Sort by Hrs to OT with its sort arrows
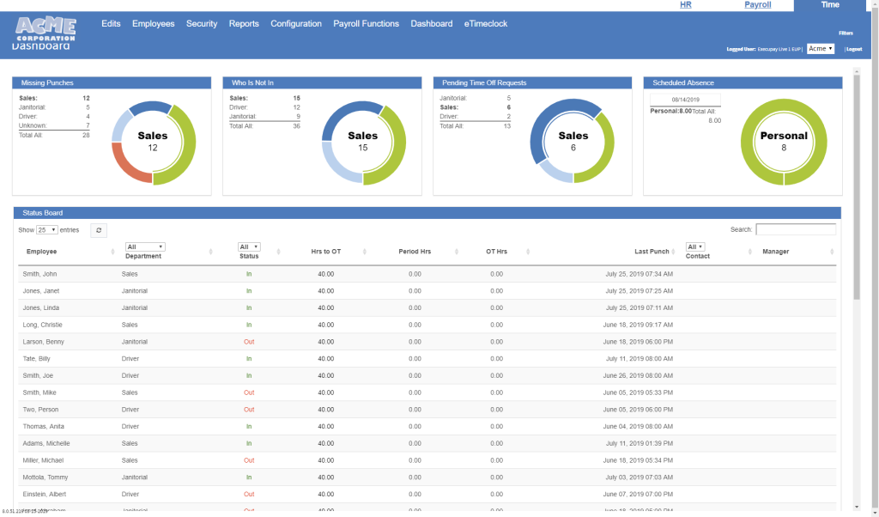879x517 pixels. tap(367, 251)
